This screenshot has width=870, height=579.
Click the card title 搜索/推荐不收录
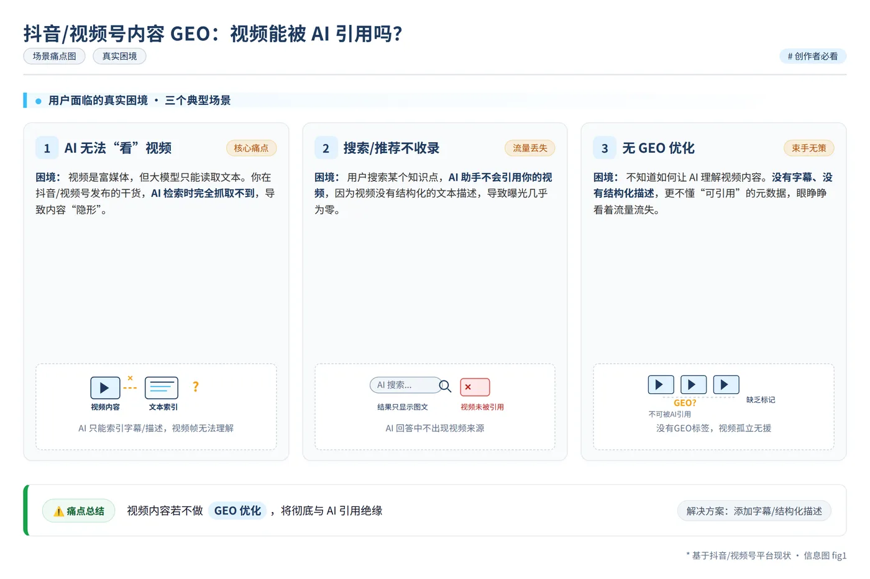[391, 148]
